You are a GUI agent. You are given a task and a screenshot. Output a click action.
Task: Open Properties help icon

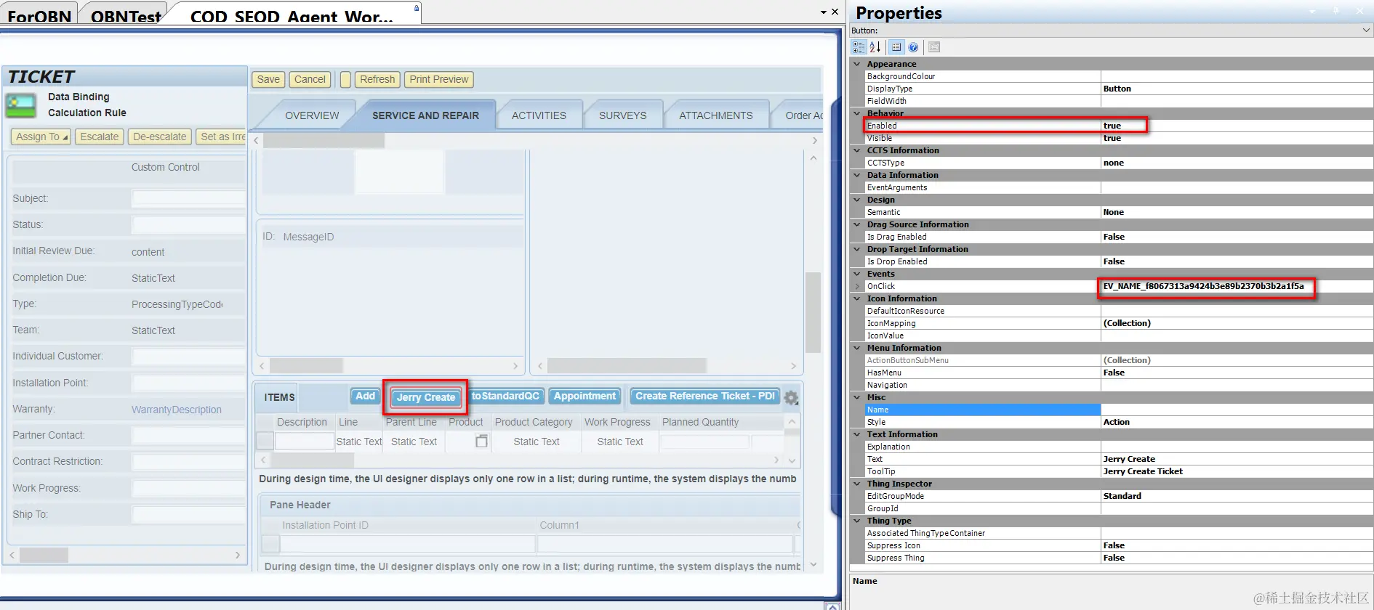[913, 47]
